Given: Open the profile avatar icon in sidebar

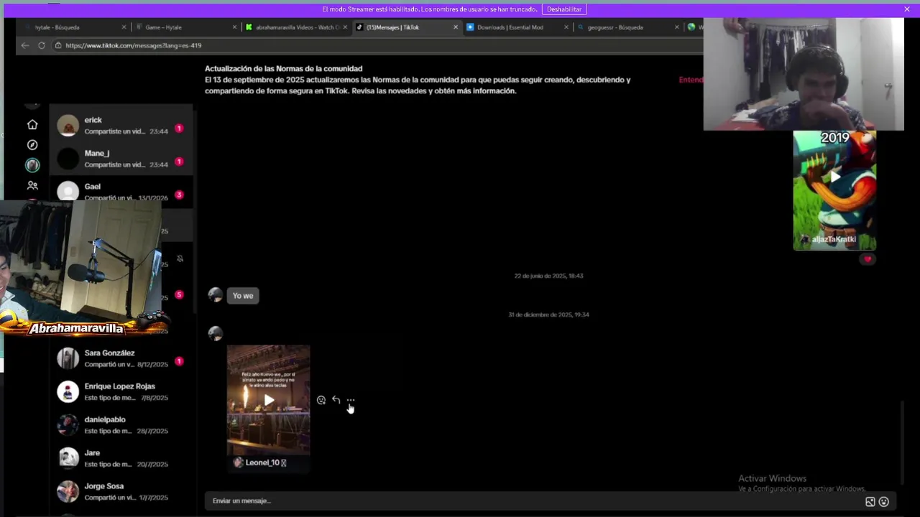Looking at the screenshot, I should (32, 165).
